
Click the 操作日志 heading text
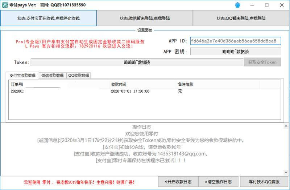142,127
